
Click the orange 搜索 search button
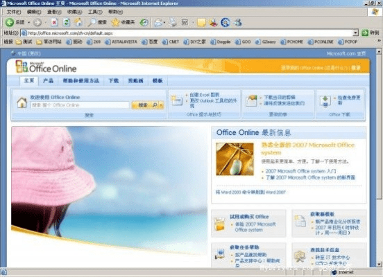point(145,105)
